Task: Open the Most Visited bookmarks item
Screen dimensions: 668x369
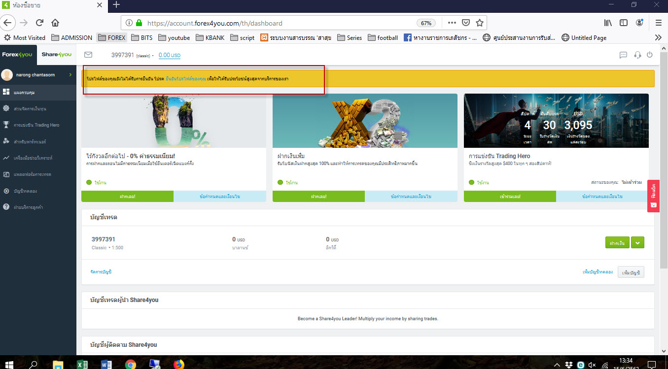Action: tap(24, 37)
